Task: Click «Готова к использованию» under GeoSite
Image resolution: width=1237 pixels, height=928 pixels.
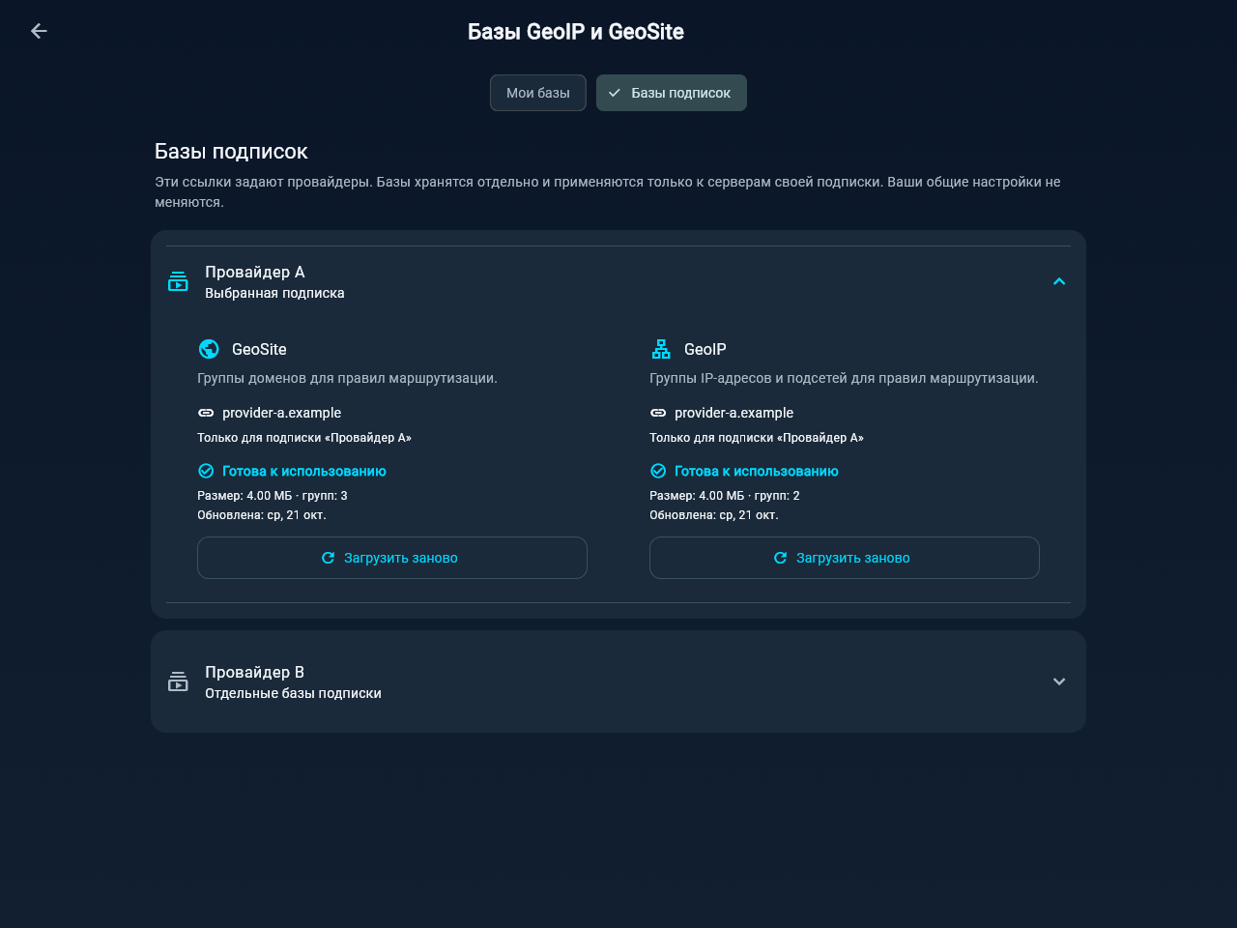Action: coord(304,471)
